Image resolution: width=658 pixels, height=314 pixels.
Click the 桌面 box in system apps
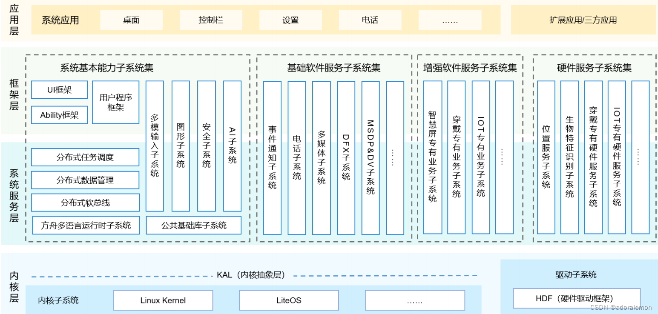(131, 20)
